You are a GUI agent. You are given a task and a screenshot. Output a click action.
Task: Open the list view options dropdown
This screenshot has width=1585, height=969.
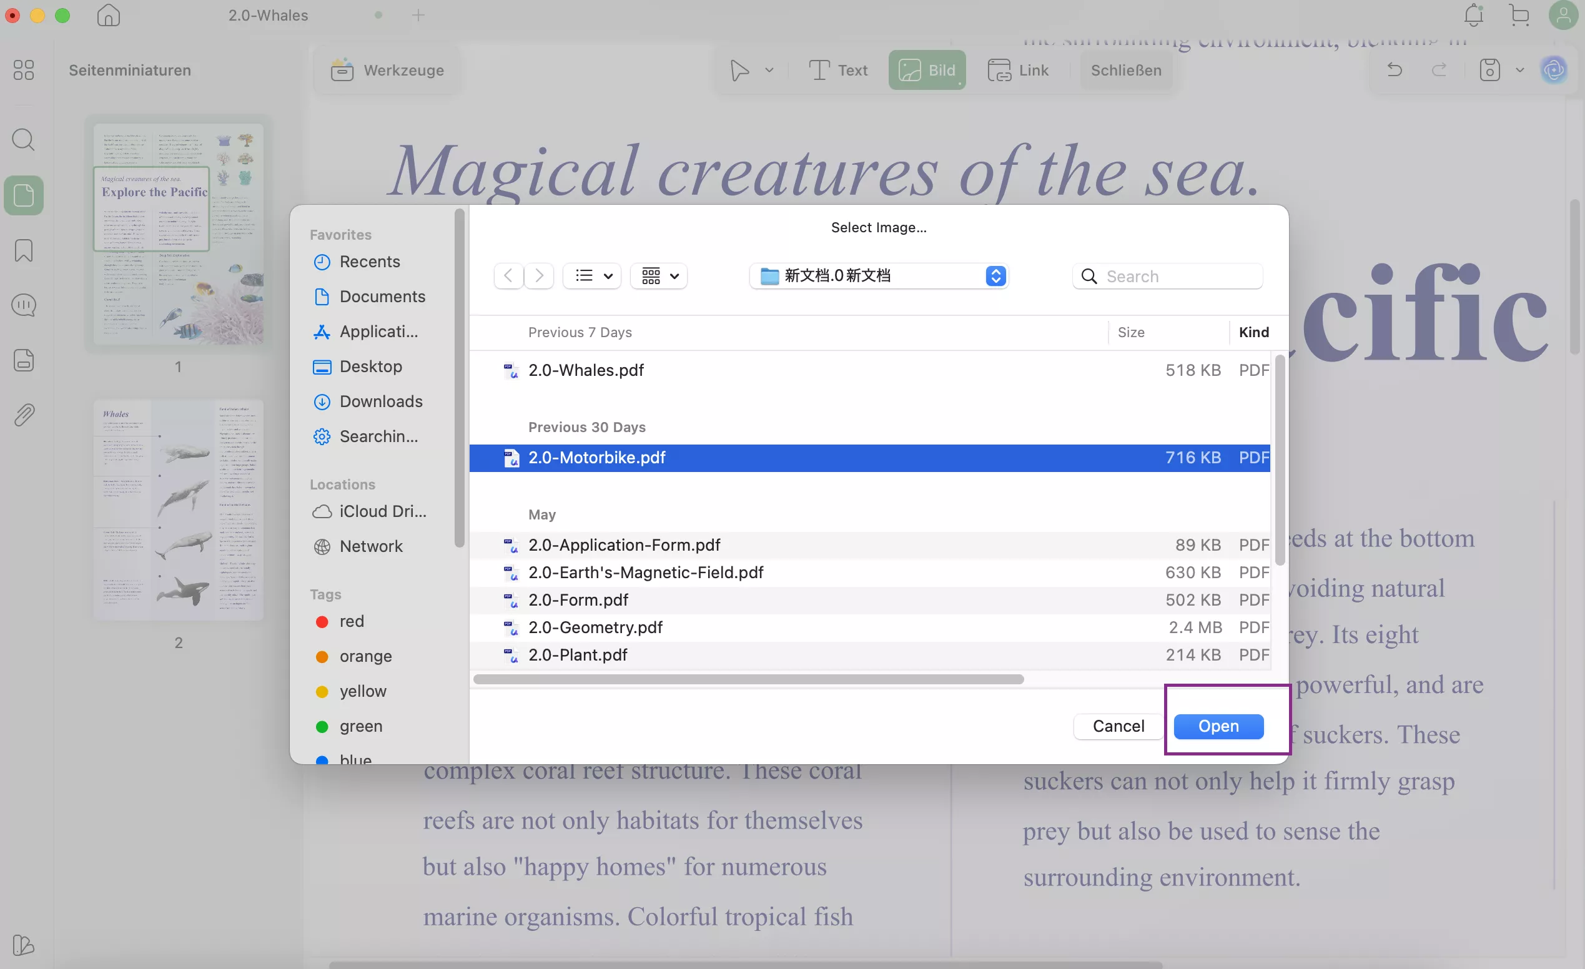coord(592,276)
